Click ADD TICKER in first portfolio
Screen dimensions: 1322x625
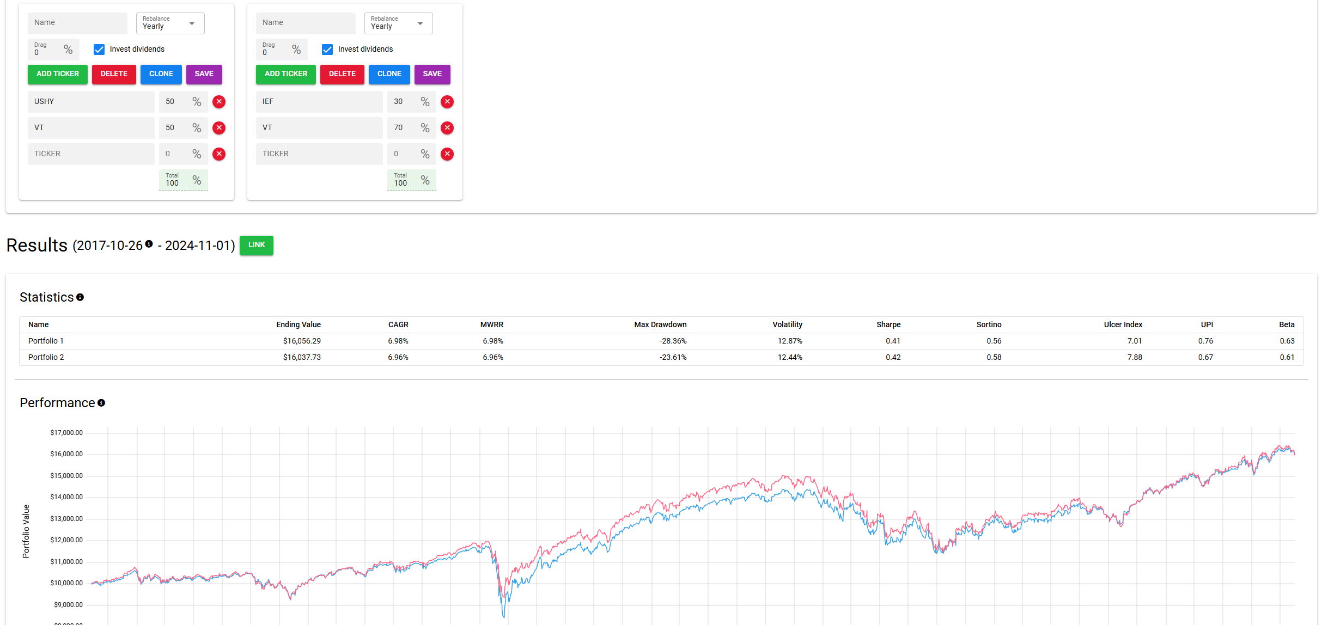point(58,74)
